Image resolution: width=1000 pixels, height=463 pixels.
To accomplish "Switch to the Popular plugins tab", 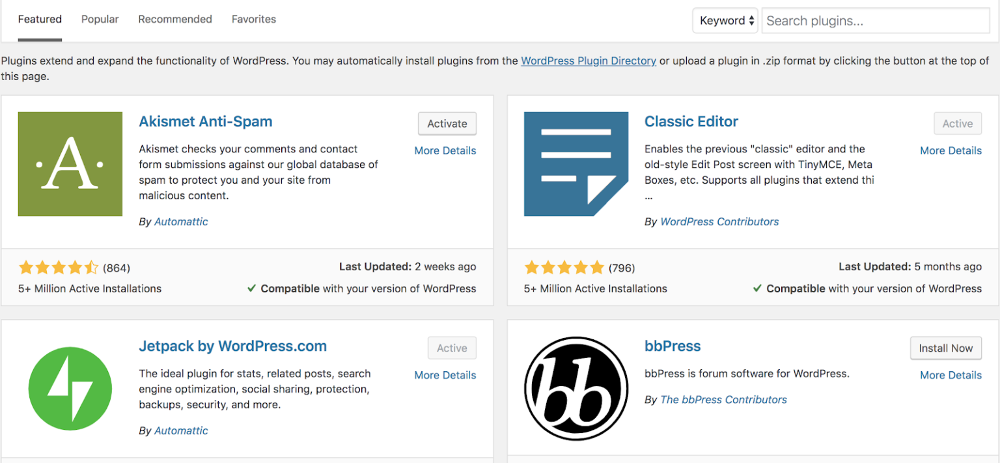I will pyautogui.click(x=100, y=19).
